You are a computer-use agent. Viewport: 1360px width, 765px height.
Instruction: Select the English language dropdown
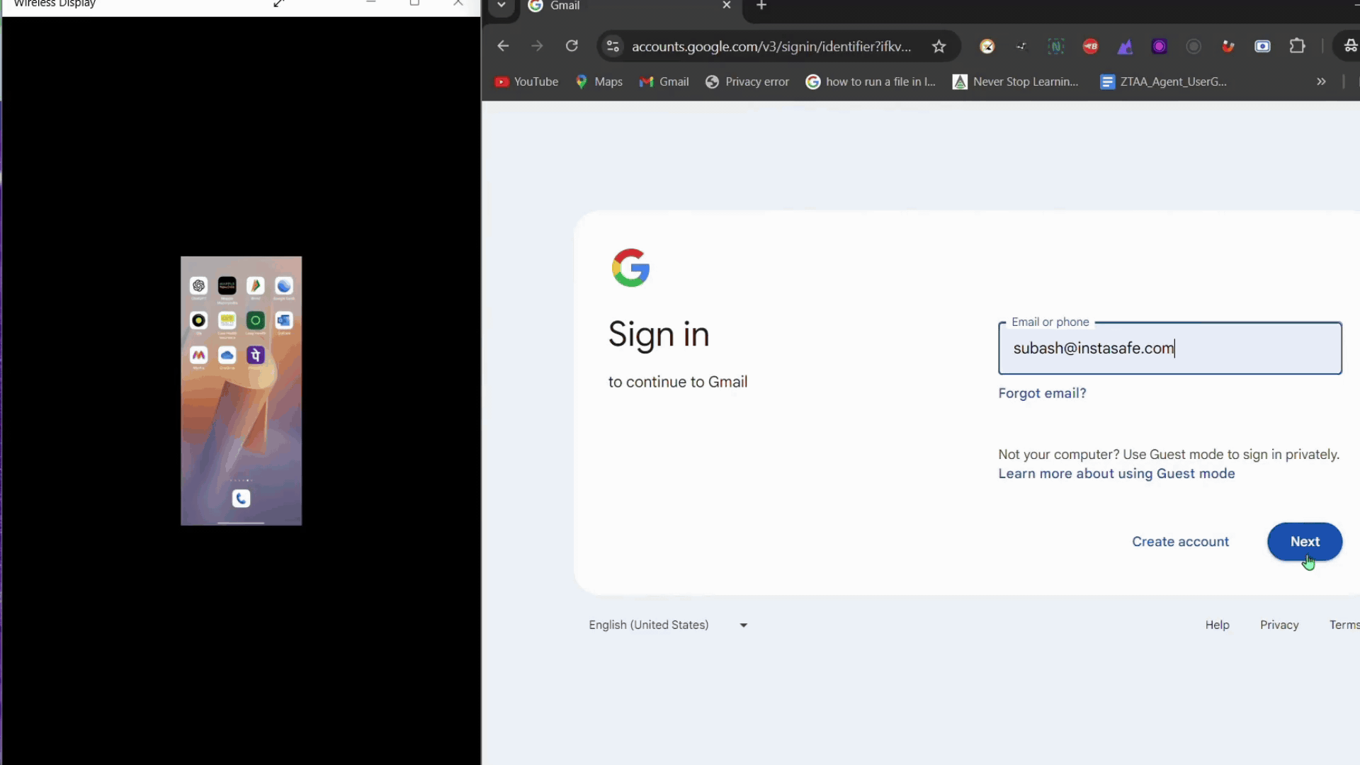[669, 625]
